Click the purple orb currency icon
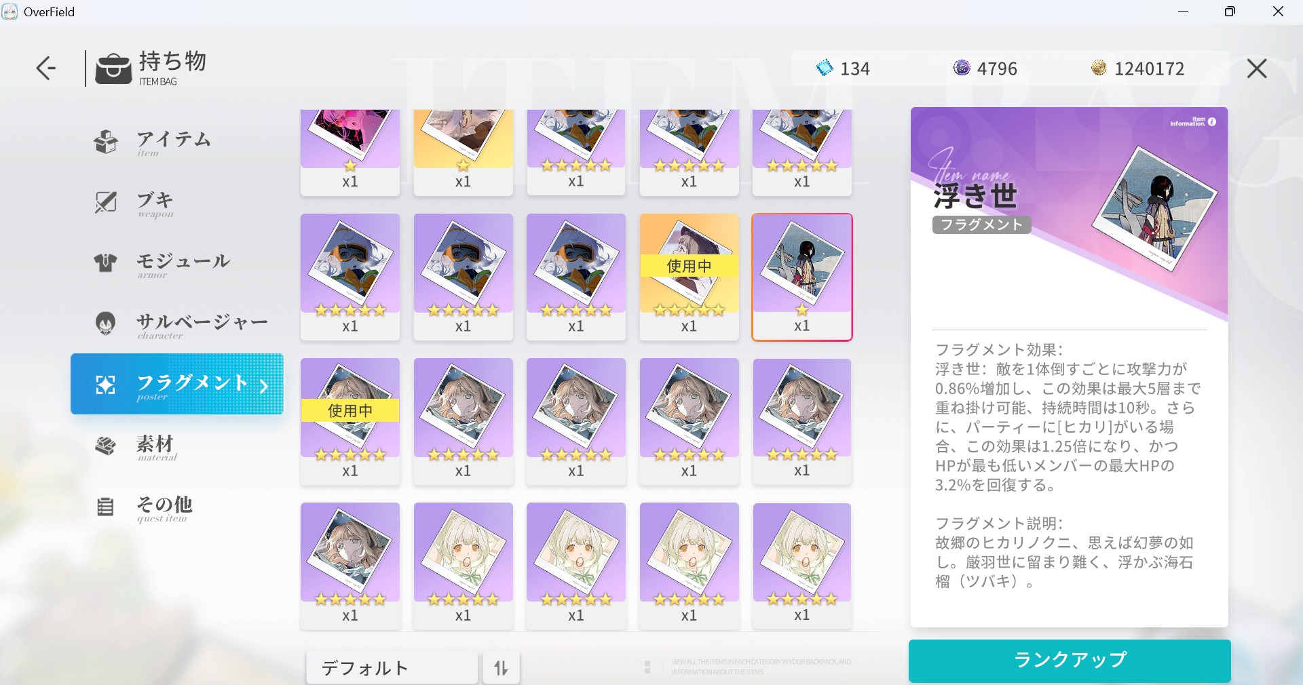 click(x=962, y=67)
